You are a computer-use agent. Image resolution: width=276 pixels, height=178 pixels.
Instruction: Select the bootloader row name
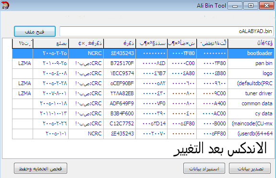(x=260, y=53)
